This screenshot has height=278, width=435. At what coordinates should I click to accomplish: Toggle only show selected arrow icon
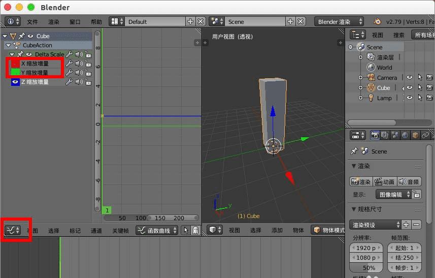tap(186, 230)
